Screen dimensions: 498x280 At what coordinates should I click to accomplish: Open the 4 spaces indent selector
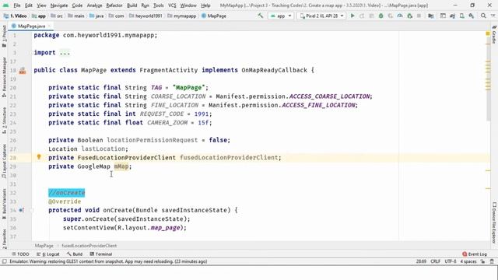[468, 261]
